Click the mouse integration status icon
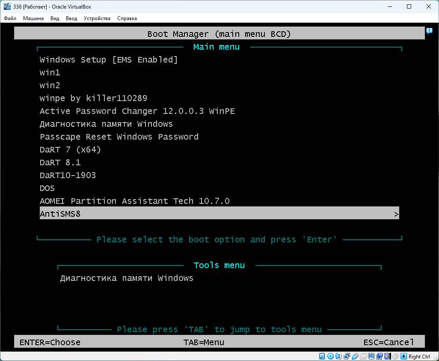 pos(396,356)
